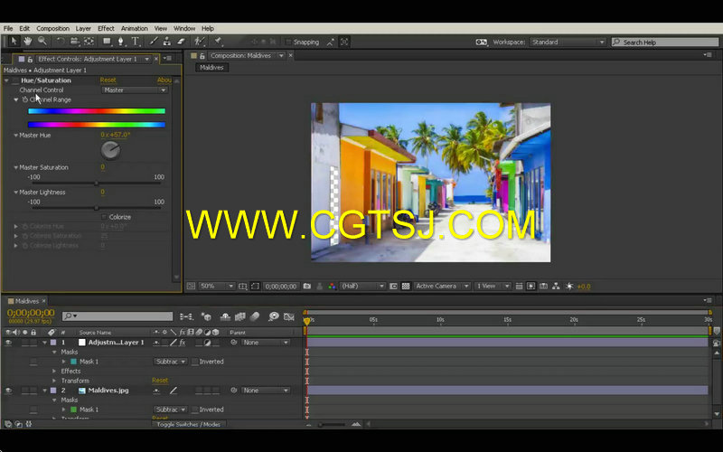Select the Zoom magnifier tool
This screenshot has height=452, width=723.
[42, 42]
